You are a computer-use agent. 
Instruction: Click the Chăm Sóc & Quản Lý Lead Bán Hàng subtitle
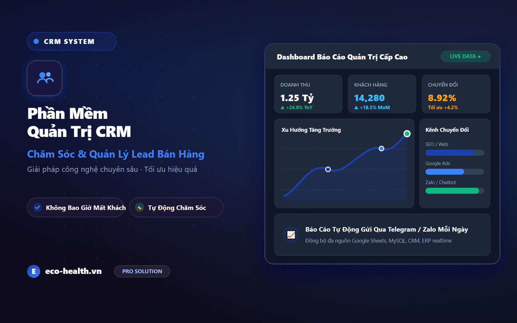point(116,154)
